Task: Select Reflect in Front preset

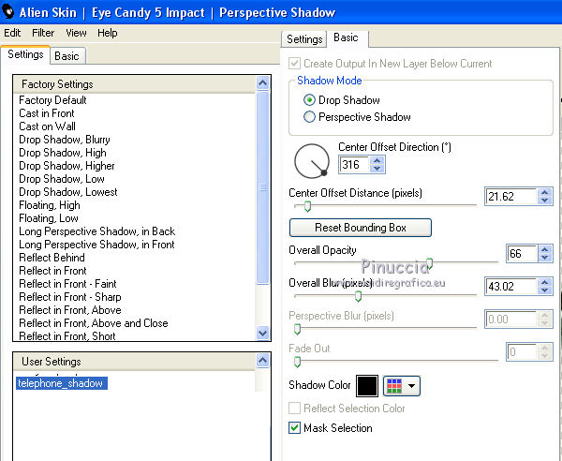Action: 52,271
